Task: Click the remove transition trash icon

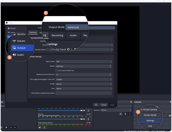Action: 125,114
